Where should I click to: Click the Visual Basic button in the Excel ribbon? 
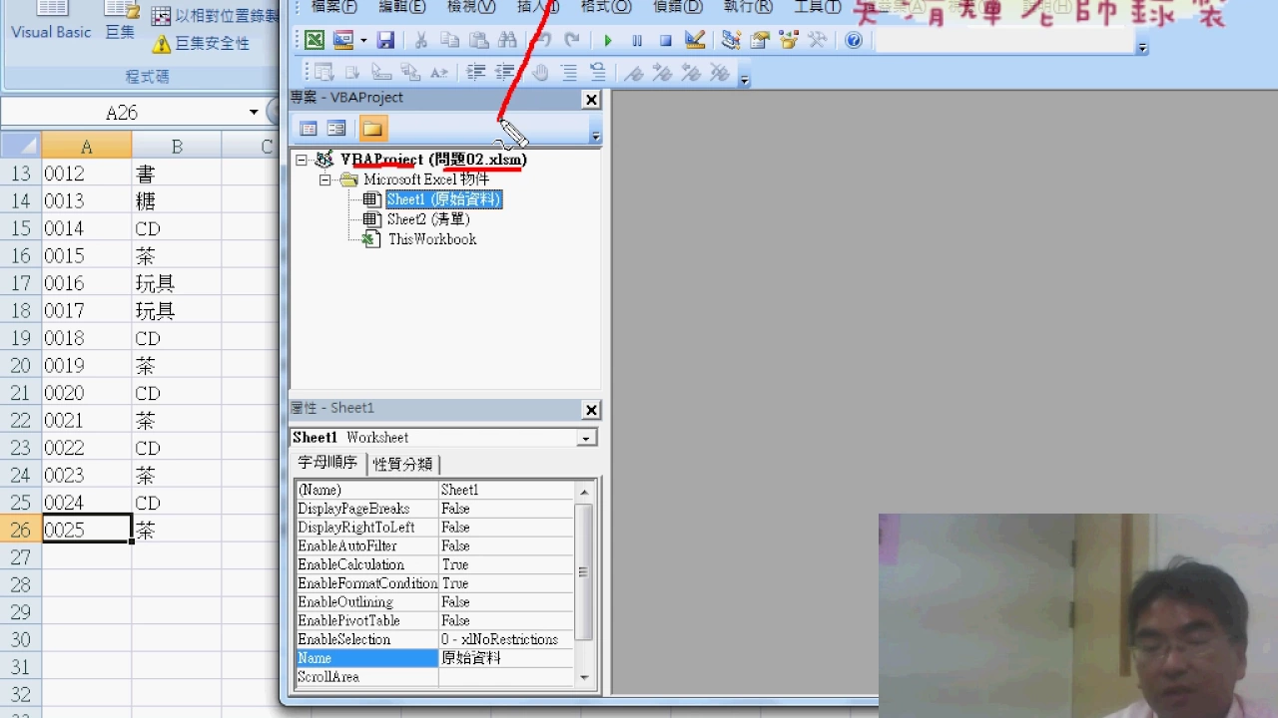click(51, 22)
